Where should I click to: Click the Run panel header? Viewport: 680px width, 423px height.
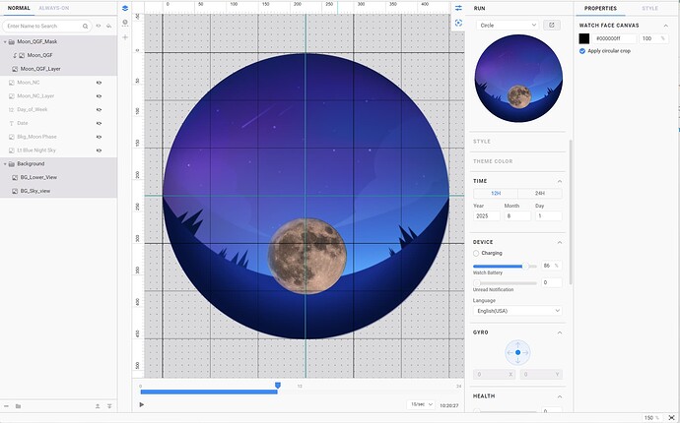point(479,8)
